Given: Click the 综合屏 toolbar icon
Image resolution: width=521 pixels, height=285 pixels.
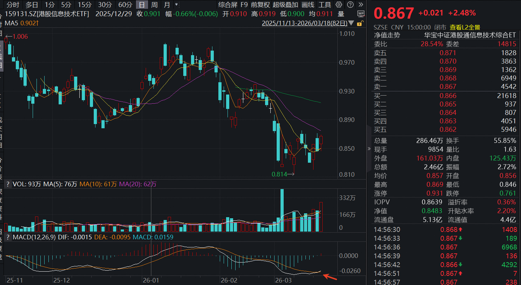Looking at the screenshot, I should (x=228, y=5).
